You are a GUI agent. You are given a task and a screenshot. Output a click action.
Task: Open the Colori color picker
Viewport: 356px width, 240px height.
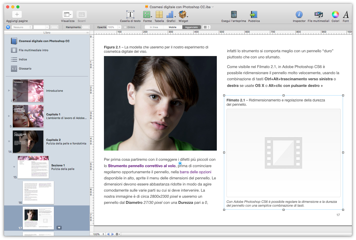click(335, 15)
